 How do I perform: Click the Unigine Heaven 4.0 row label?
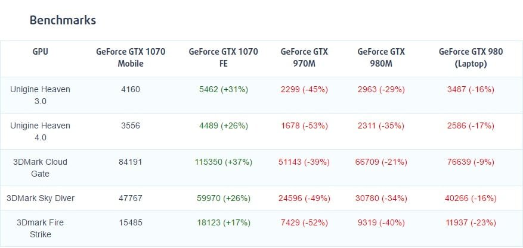41,131
